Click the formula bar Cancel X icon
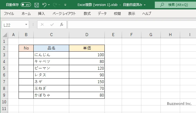The height and width of the screenshot is (113, 196). (42, 24)
